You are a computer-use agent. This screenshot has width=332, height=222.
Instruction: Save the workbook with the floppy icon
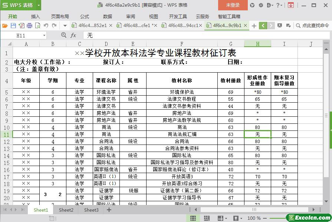pyautogui.click(x=13, y=26)
